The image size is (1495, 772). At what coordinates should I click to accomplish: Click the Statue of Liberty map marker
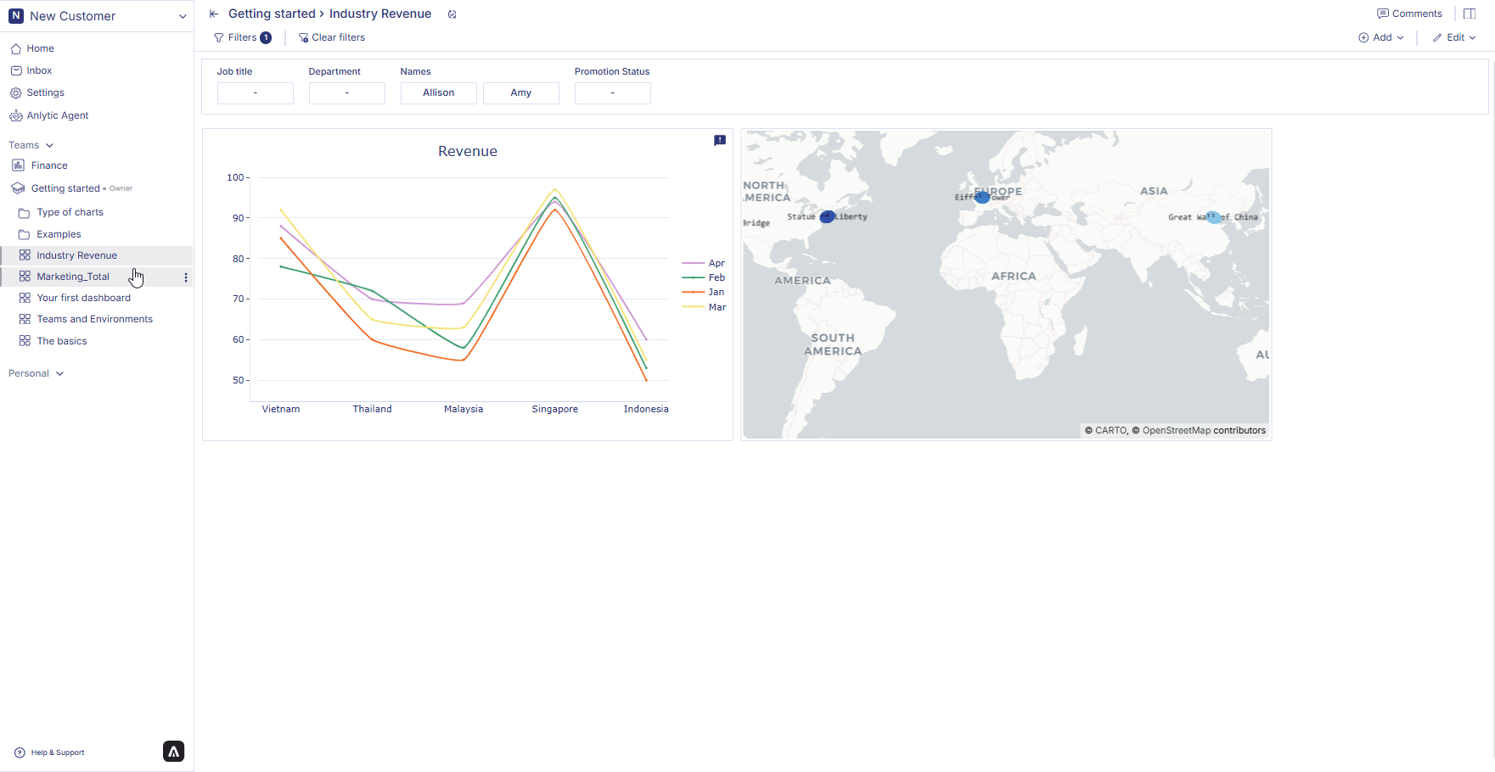pos(827,217)
